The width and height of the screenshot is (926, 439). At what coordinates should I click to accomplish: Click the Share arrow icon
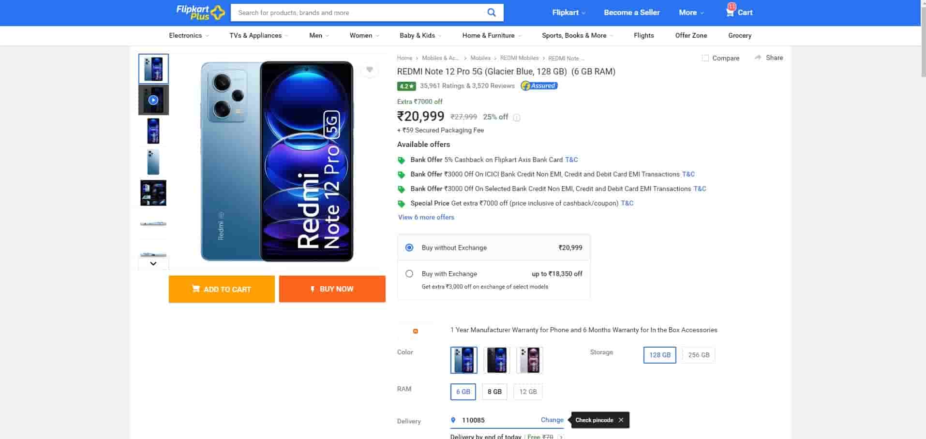758,58
